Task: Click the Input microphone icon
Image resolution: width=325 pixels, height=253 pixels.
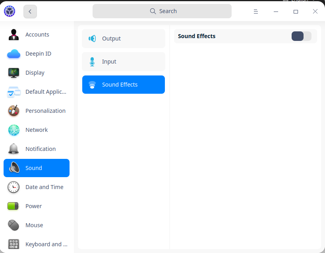Action: click(x=92, y=62)
